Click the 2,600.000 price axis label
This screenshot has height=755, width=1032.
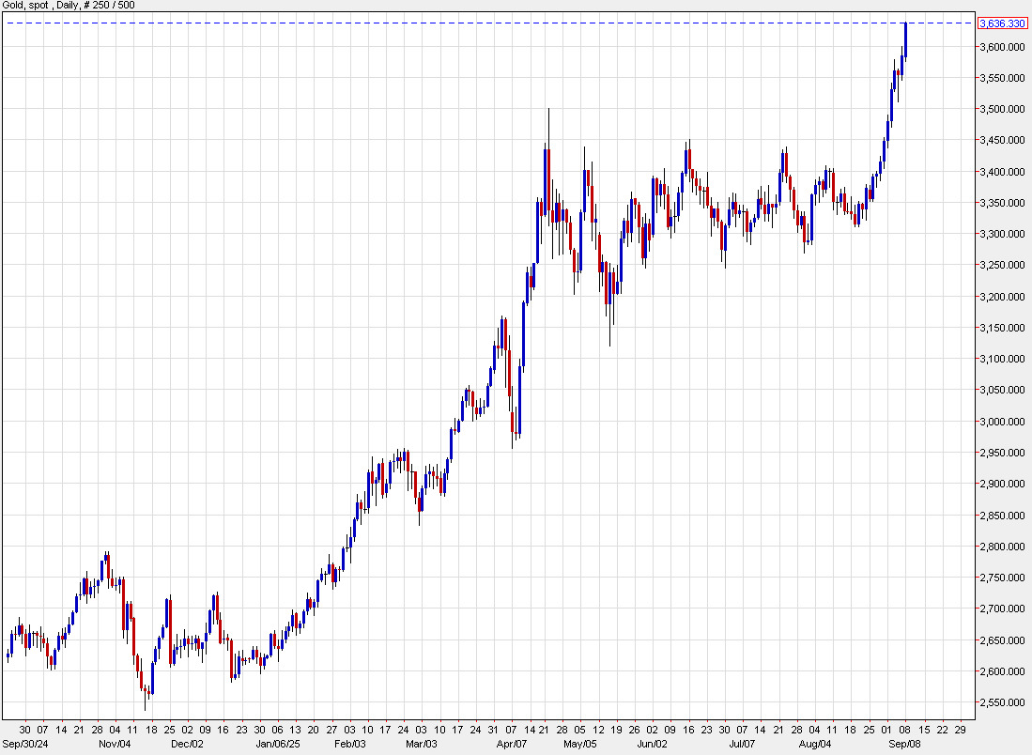click(x=1002, y=671)
